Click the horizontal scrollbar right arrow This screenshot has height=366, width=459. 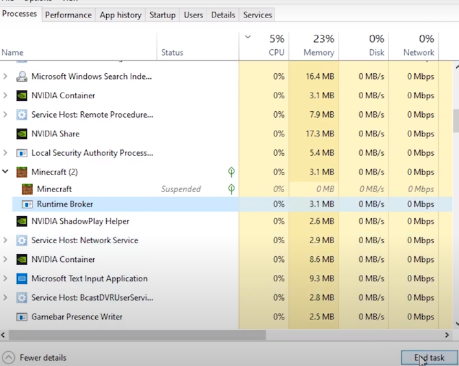point(447,335)
